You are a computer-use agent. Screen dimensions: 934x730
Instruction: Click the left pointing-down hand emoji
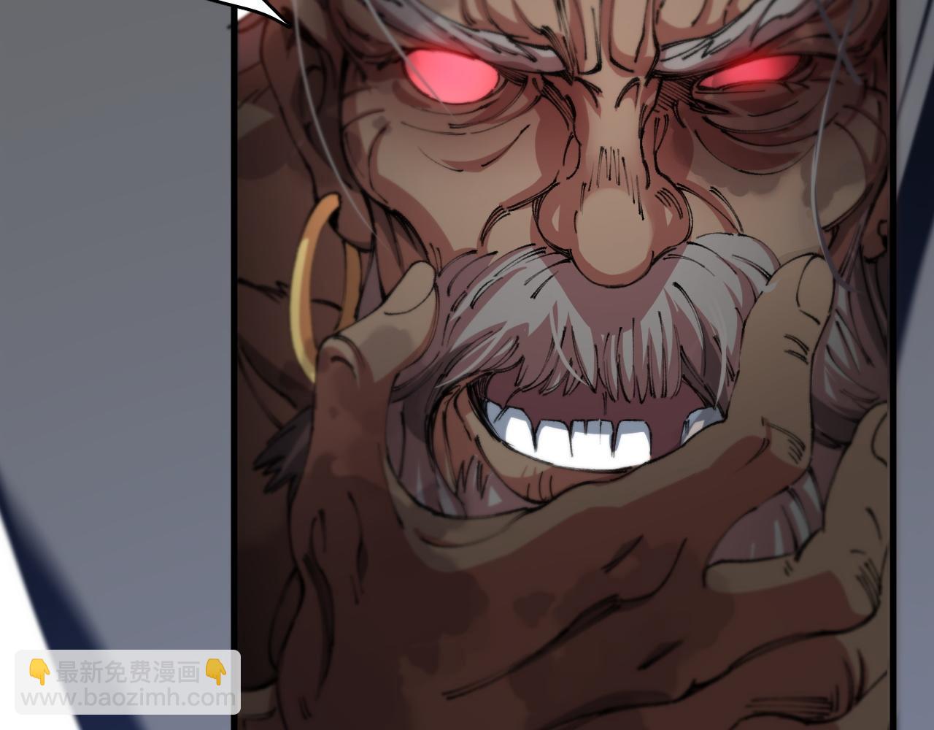pos(38,672)
